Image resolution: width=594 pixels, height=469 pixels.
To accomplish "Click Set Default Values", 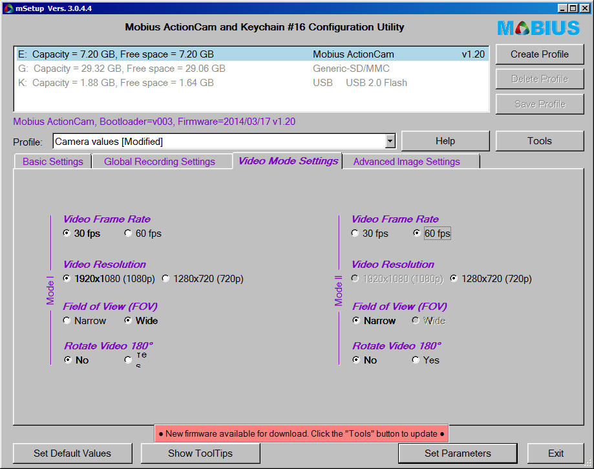I will pyautogui.click(x=72, y=453).
